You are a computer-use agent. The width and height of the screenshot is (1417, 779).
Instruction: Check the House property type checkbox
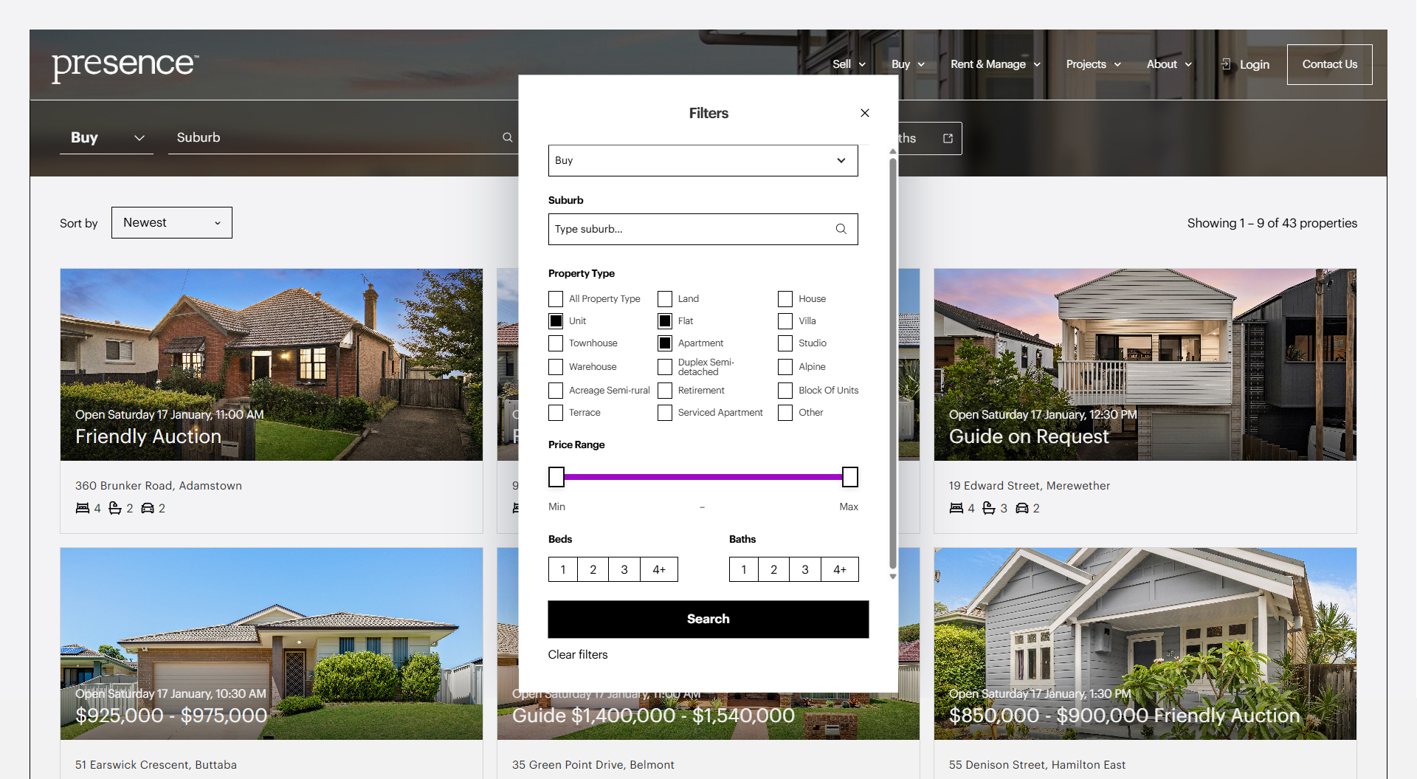[784, 298]
